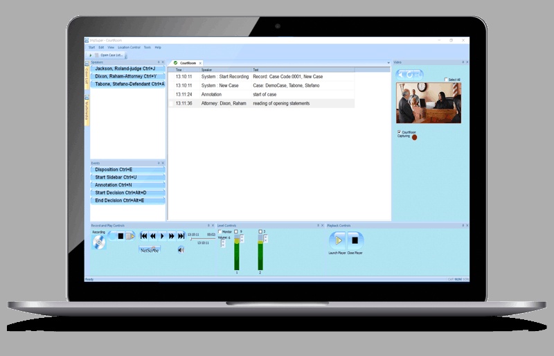Image resolution: width=554 pixels, height=356 pixels.
Task: Close the Events panel
Action: pos(163,163)
